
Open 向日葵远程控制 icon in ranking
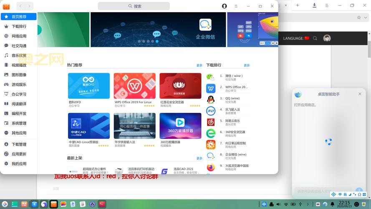coord(211,145)
